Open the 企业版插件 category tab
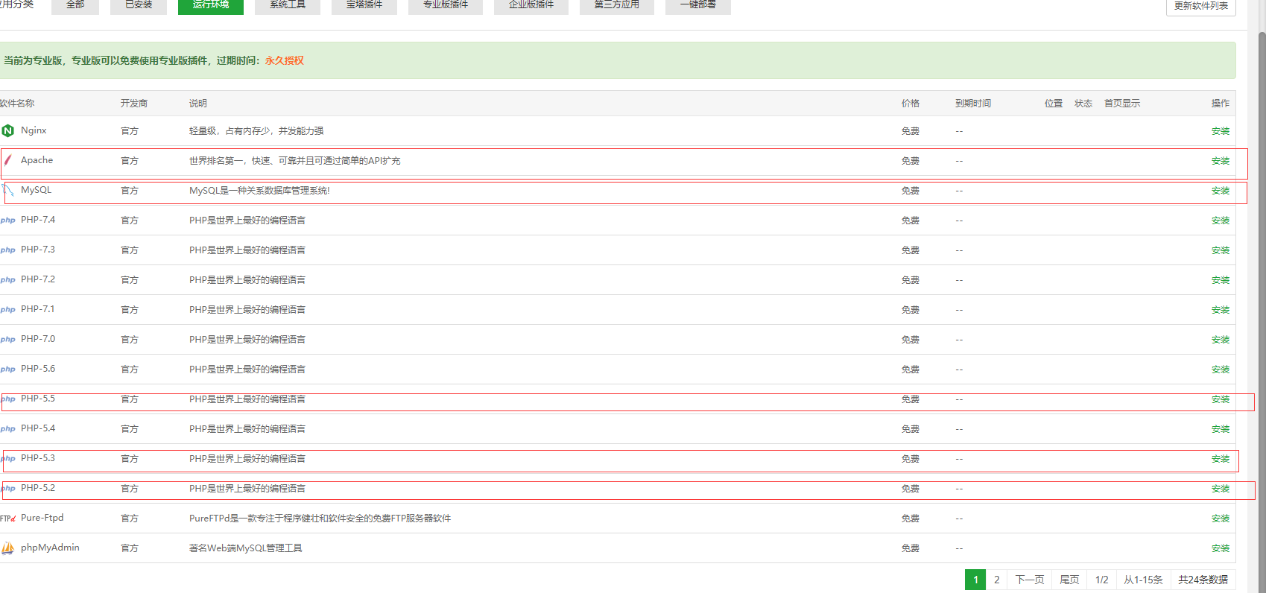The width and height of the screenshot is (1266, 593). [x=531, y=5]
